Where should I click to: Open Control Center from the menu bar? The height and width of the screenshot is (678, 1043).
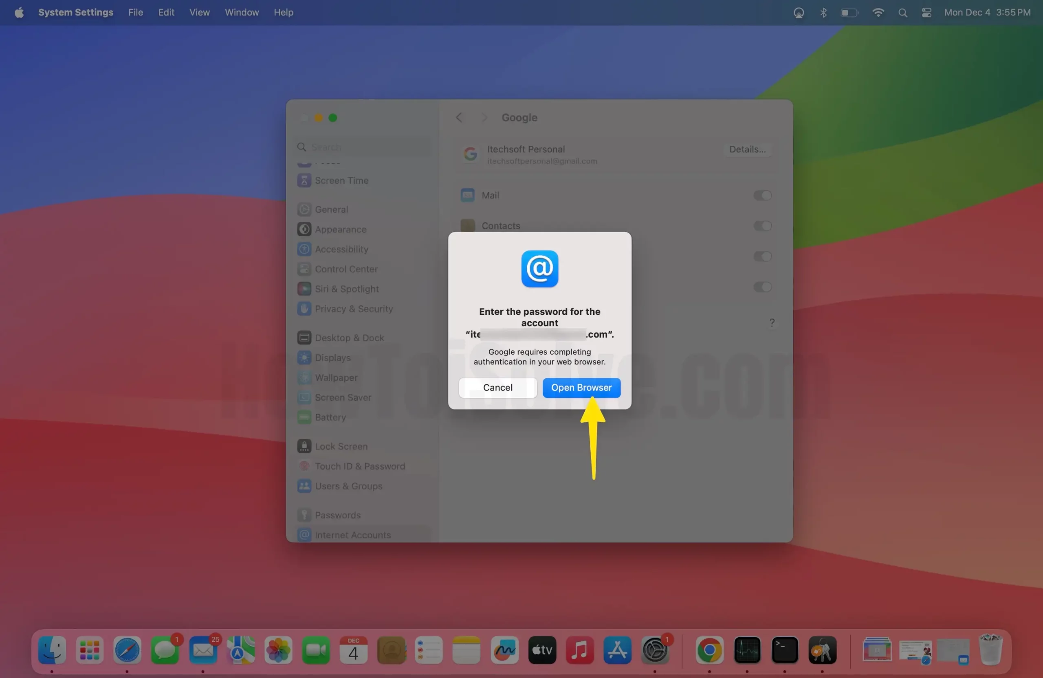[926, 12]
